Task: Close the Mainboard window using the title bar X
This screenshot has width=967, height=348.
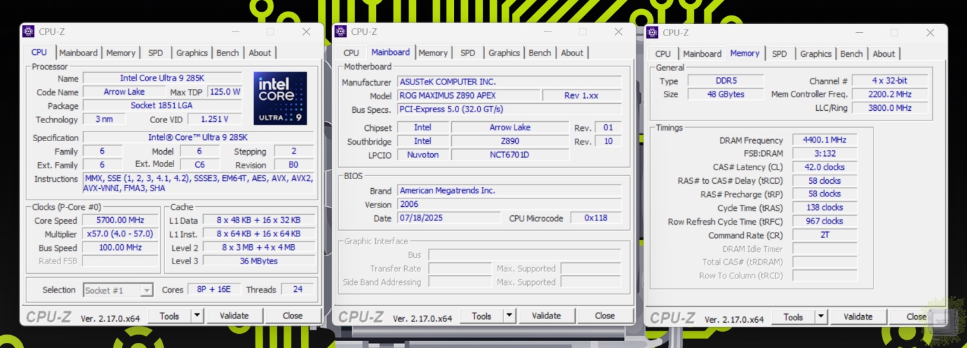Action: click(618, 32)
